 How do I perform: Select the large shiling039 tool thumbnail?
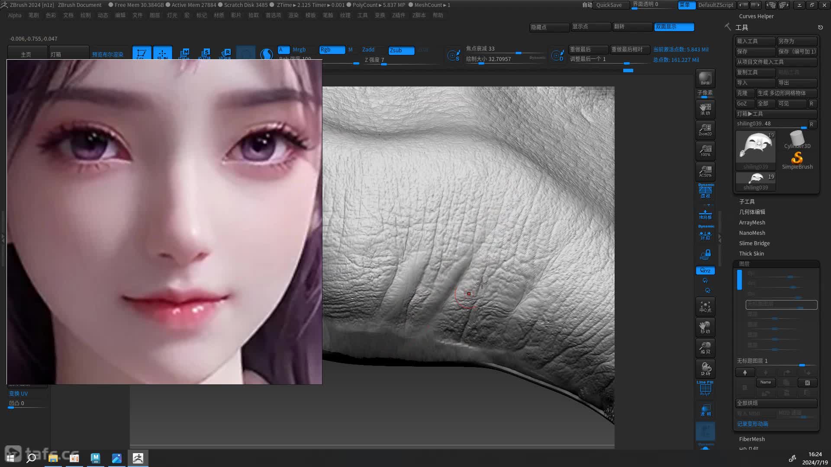point(756,150)
